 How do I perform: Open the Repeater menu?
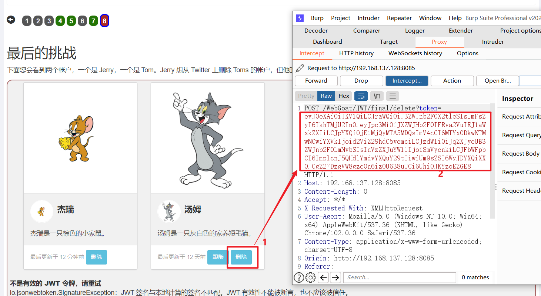click(x=399, y=18)
